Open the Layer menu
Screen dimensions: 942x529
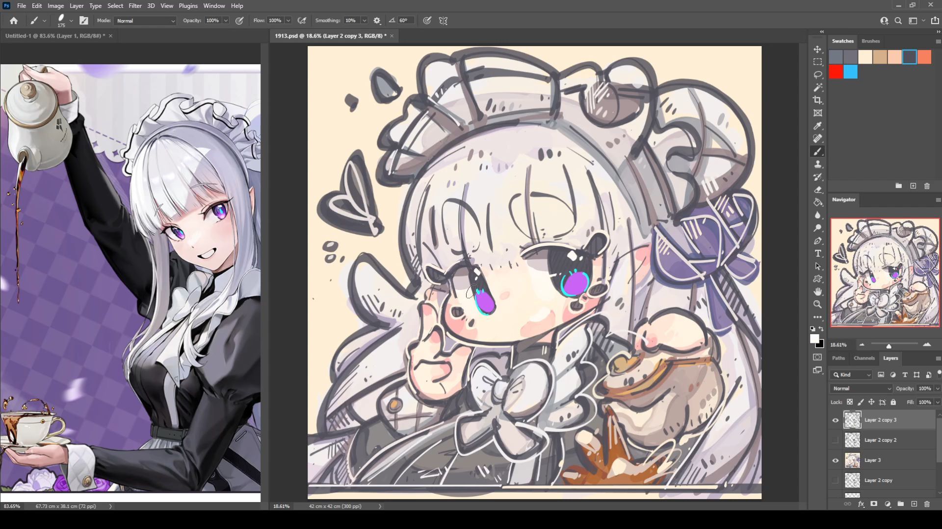pyautogui.click(x=76, y=6)
